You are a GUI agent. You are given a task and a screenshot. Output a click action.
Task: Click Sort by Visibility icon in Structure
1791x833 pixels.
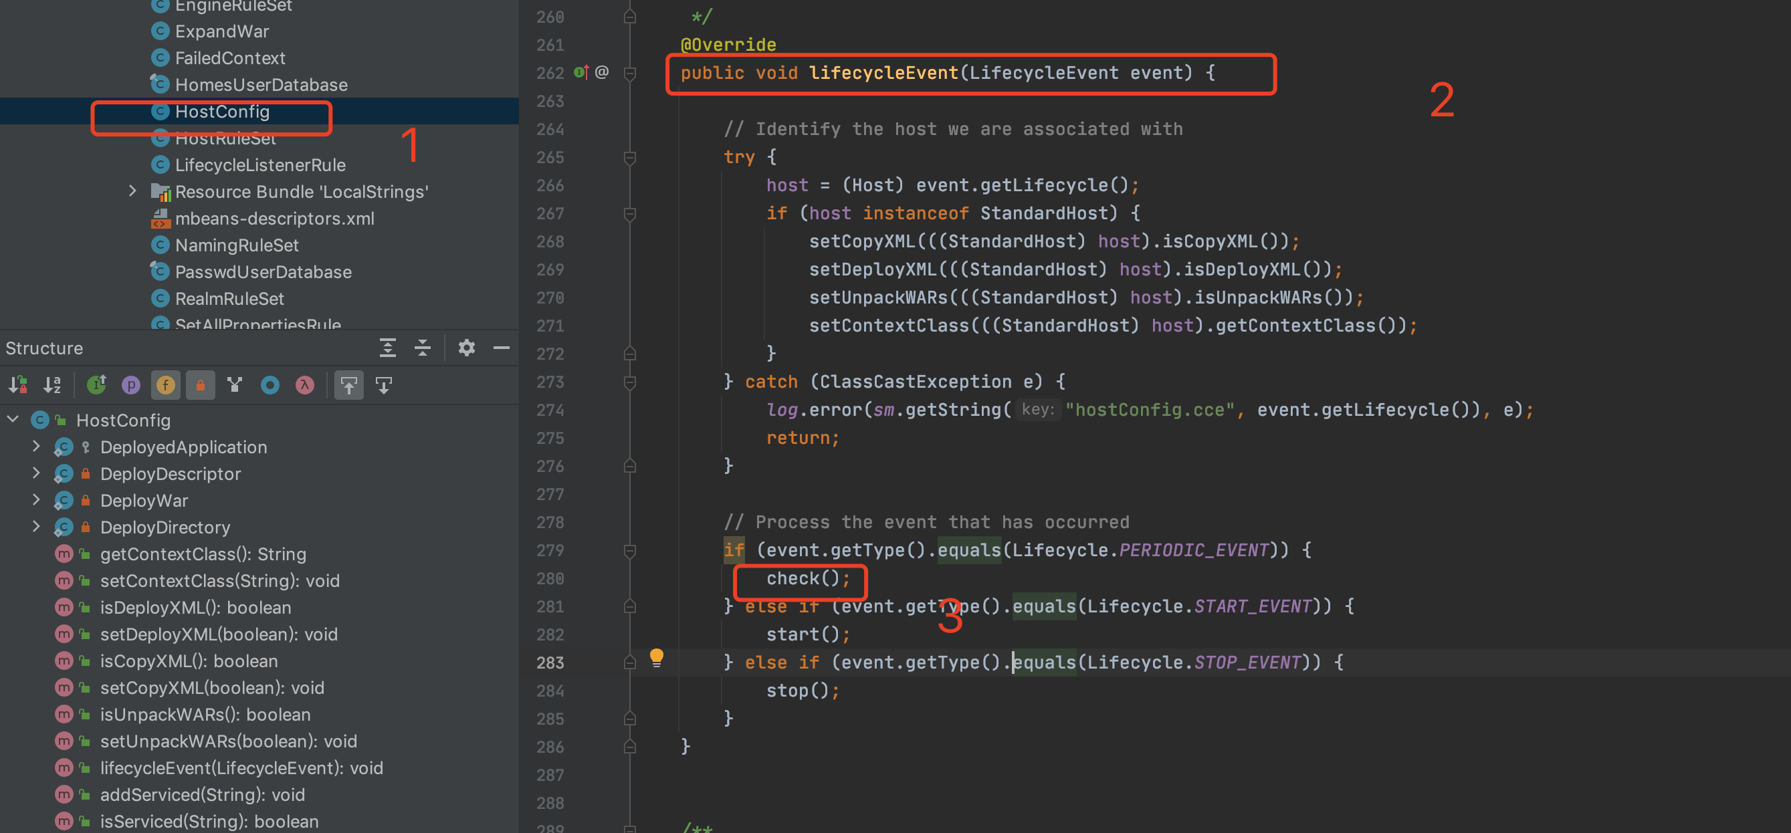[18, 384]
